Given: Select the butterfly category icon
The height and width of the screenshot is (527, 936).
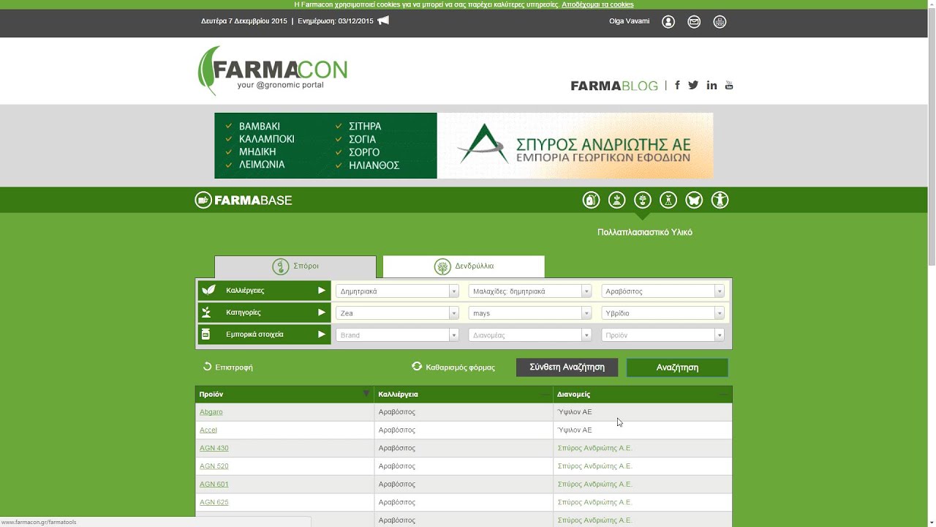Looking at the screenshot, I should 694,200.
